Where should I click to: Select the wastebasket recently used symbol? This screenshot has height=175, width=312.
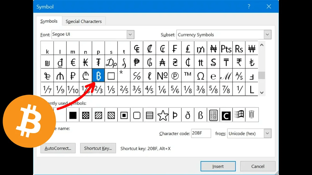(251, 115)
